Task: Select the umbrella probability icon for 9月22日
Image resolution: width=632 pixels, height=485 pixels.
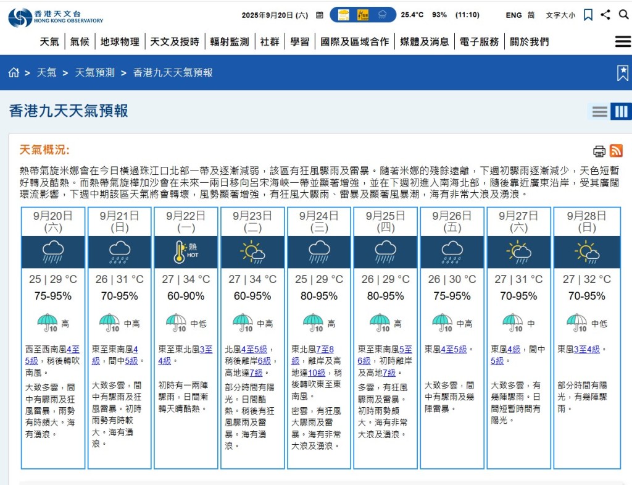Action: click(x=176, y=323)
